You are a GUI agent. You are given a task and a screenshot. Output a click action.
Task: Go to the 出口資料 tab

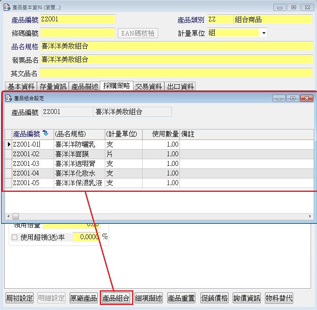tap(180, 86)
